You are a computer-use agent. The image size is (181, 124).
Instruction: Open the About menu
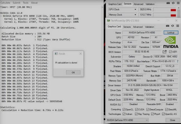pyautogui.click(x=34, y=3)
